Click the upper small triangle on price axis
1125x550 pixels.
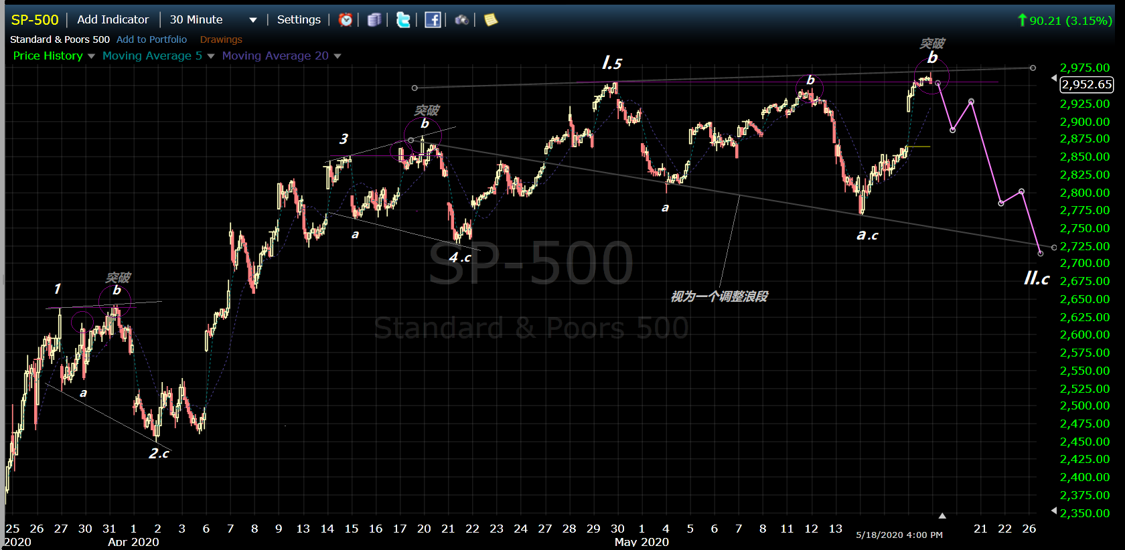click(1053, 78)
